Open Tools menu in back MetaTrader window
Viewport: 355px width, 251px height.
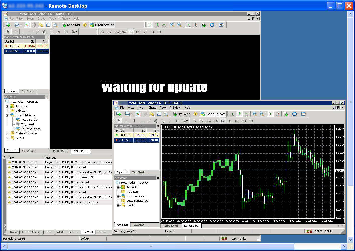tap(52, 19)
